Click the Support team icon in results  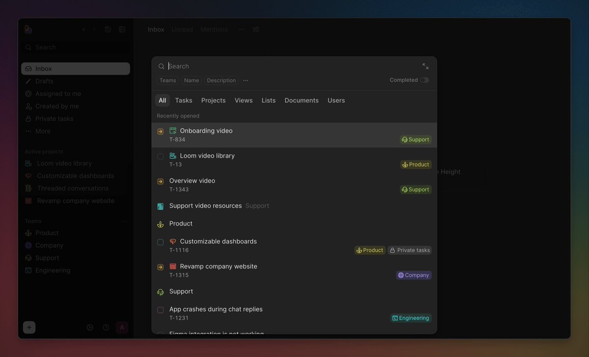[161, 292]
